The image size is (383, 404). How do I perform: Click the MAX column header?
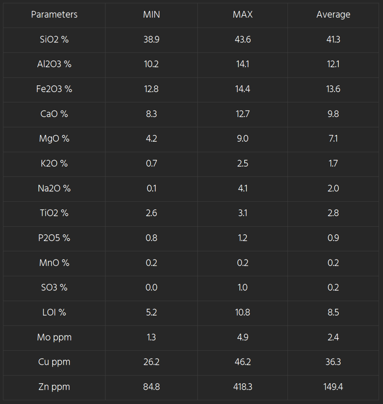[x=242, y=14]
